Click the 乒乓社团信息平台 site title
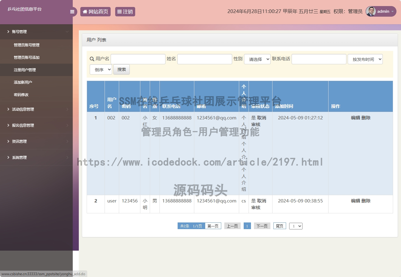This screenshot has height=277, width=401. tap(25, 9)
